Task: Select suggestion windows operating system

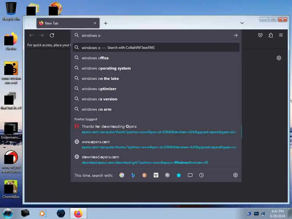Action: tap(156, 68)
